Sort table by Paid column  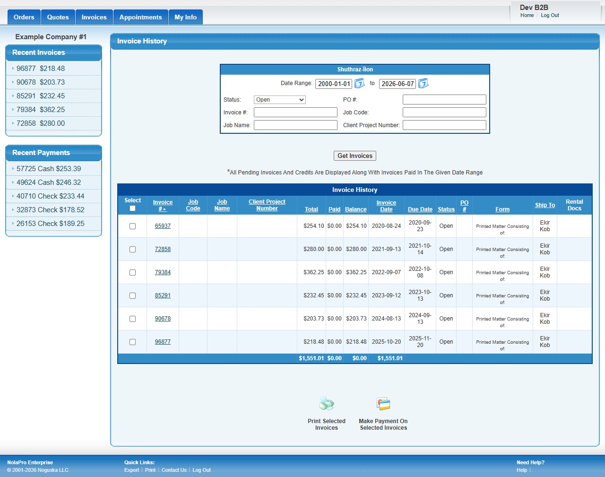334,209
